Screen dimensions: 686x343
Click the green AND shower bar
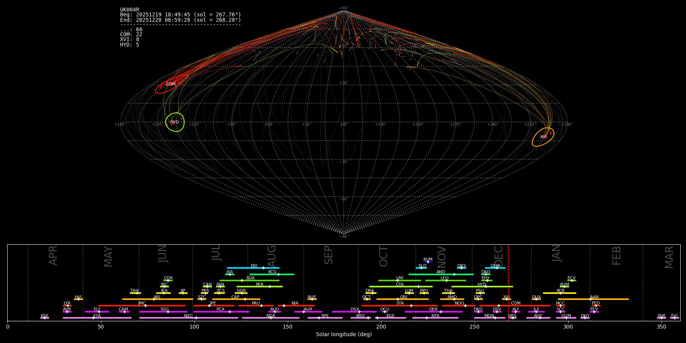[441, 274]
